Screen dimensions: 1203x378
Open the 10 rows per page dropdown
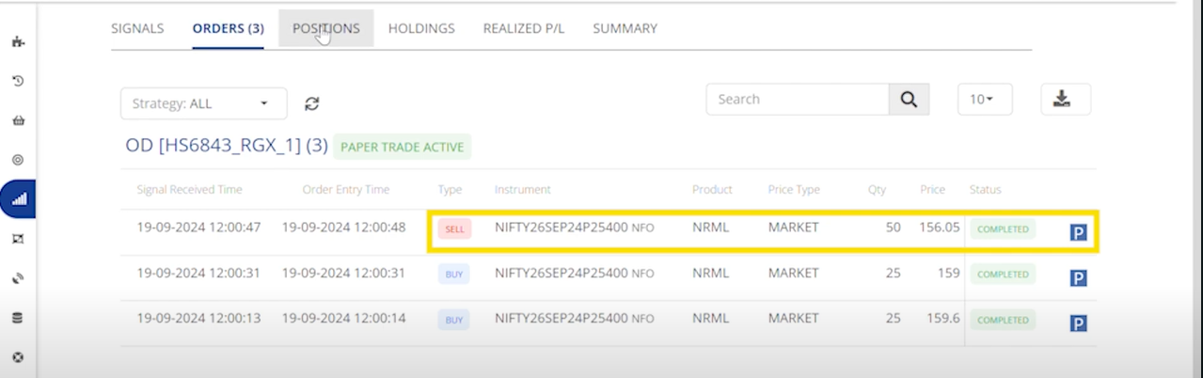pyautogui.click(x=984, y=100)
